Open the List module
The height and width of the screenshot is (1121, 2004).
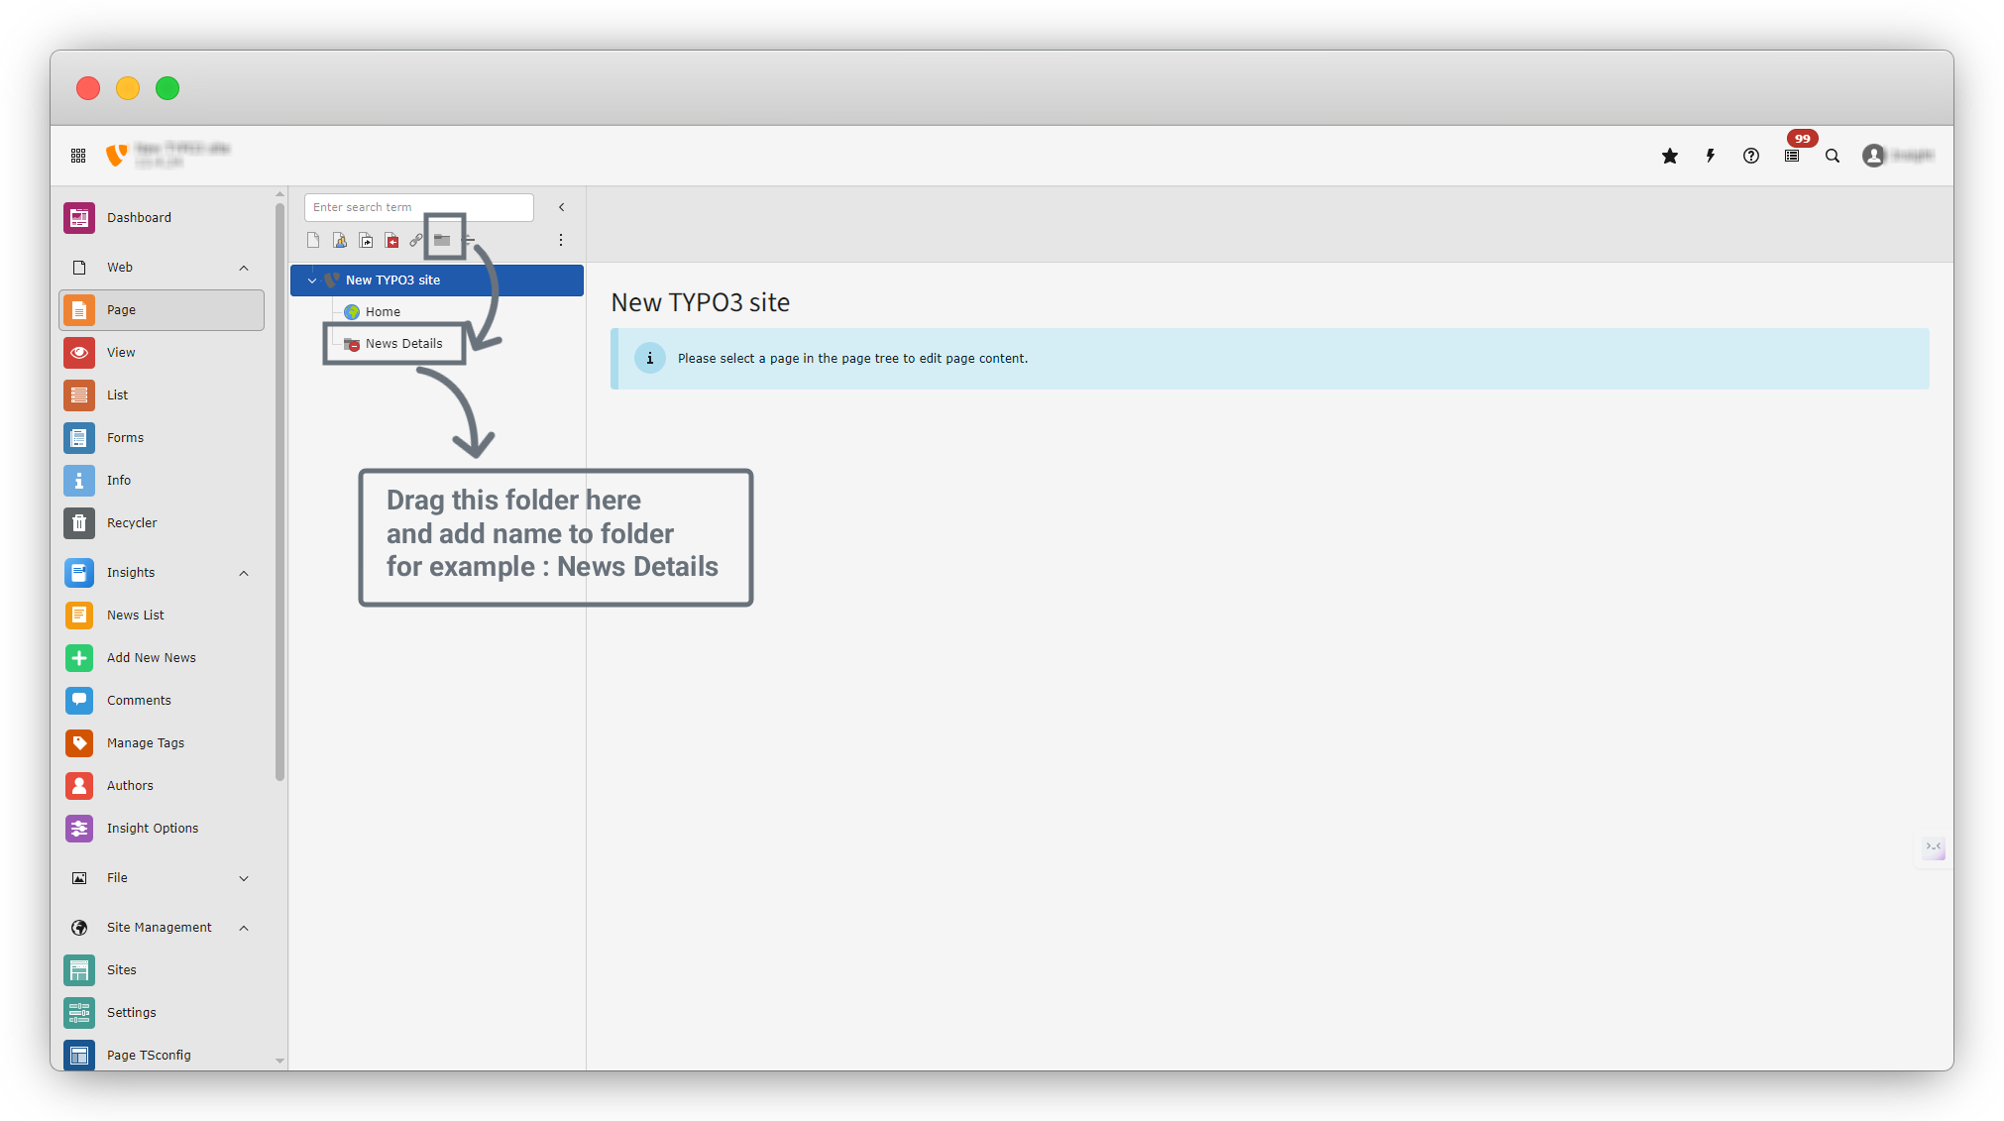pos(117,394)
